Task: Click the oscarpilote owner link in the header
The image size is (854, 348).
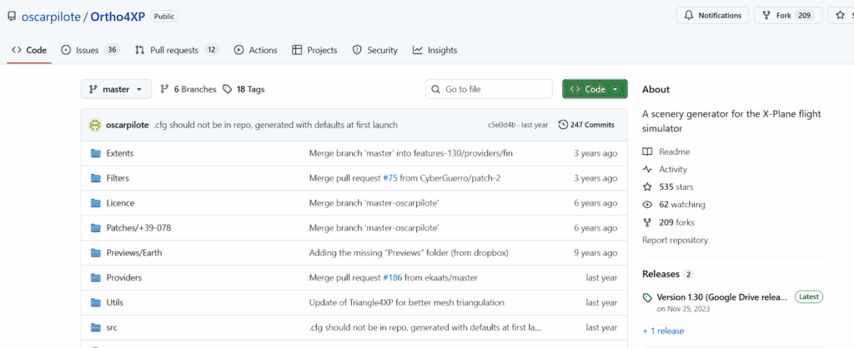Action: pos(51,17)
